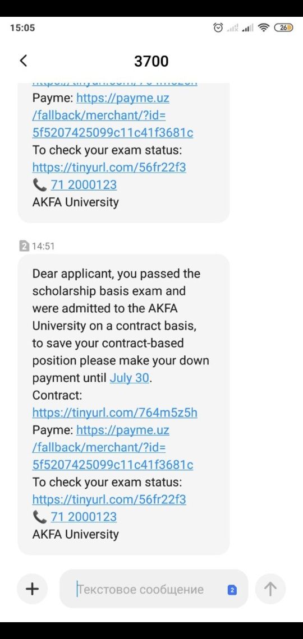
Task: Open lower Payme merchant payment link
Action: pyautogui.click(x=113, y=447)
